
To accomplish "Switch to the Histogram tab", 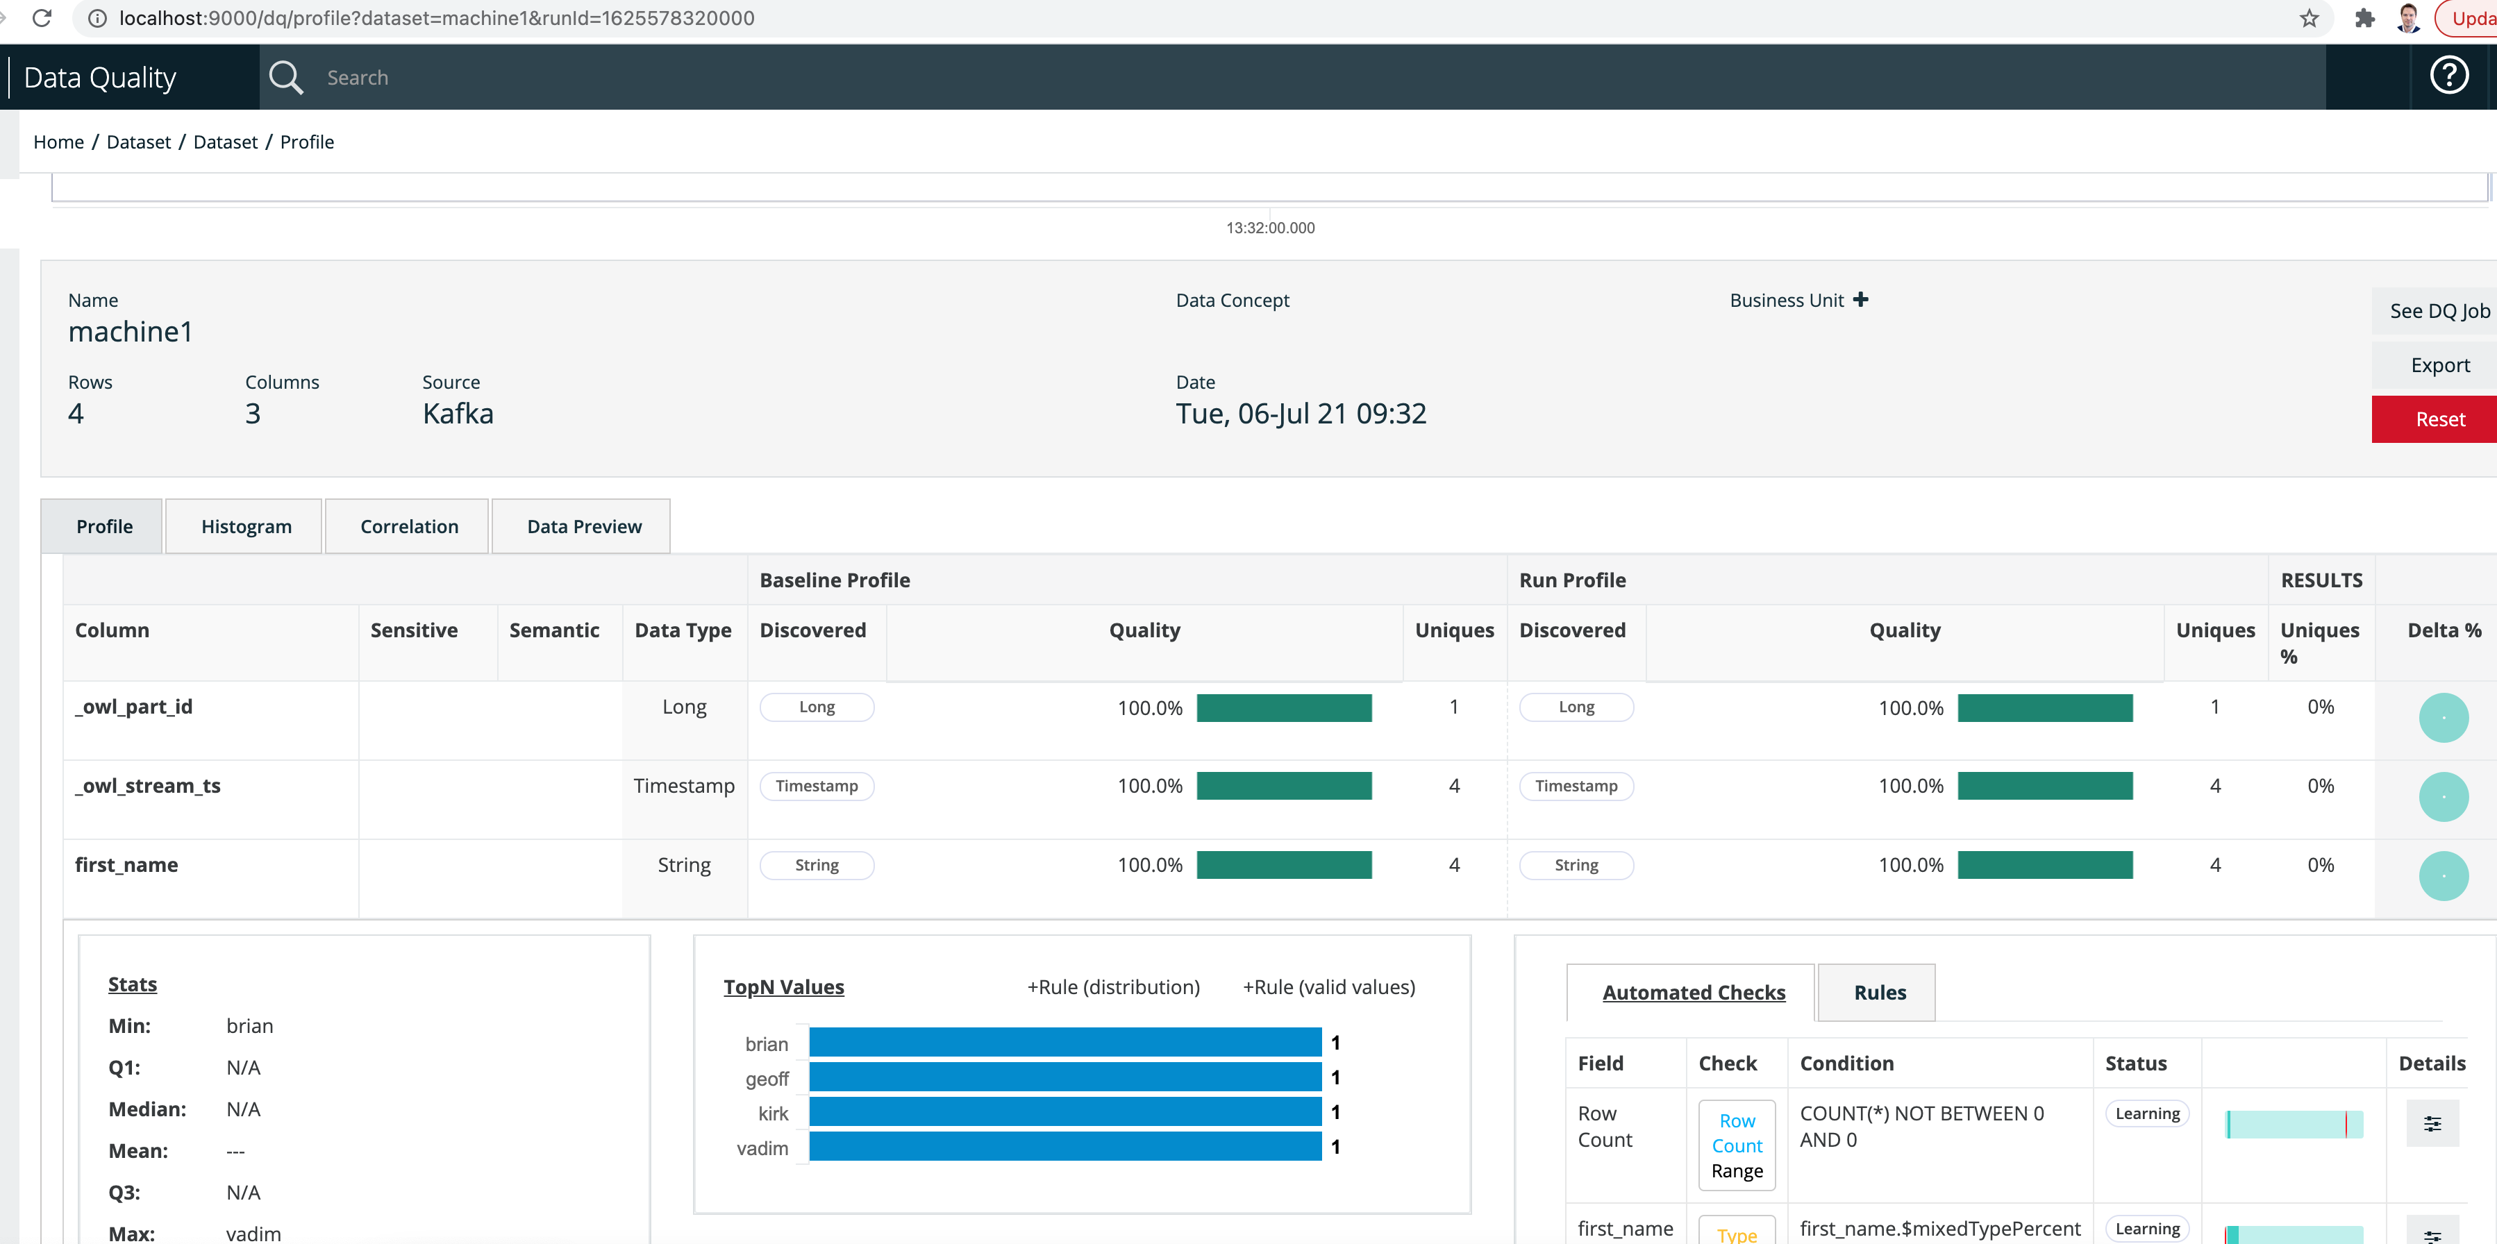I will point(245,526).
